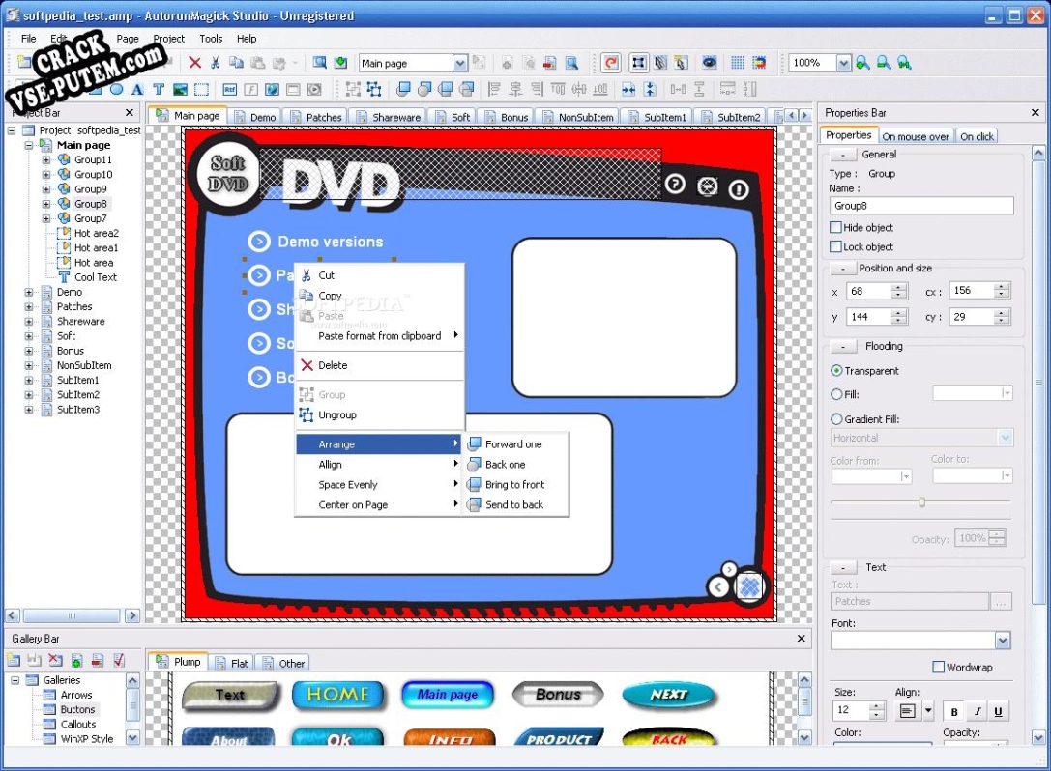
Task: Select the Cool Text 'A' tool
Action: (x=137, y=90)
